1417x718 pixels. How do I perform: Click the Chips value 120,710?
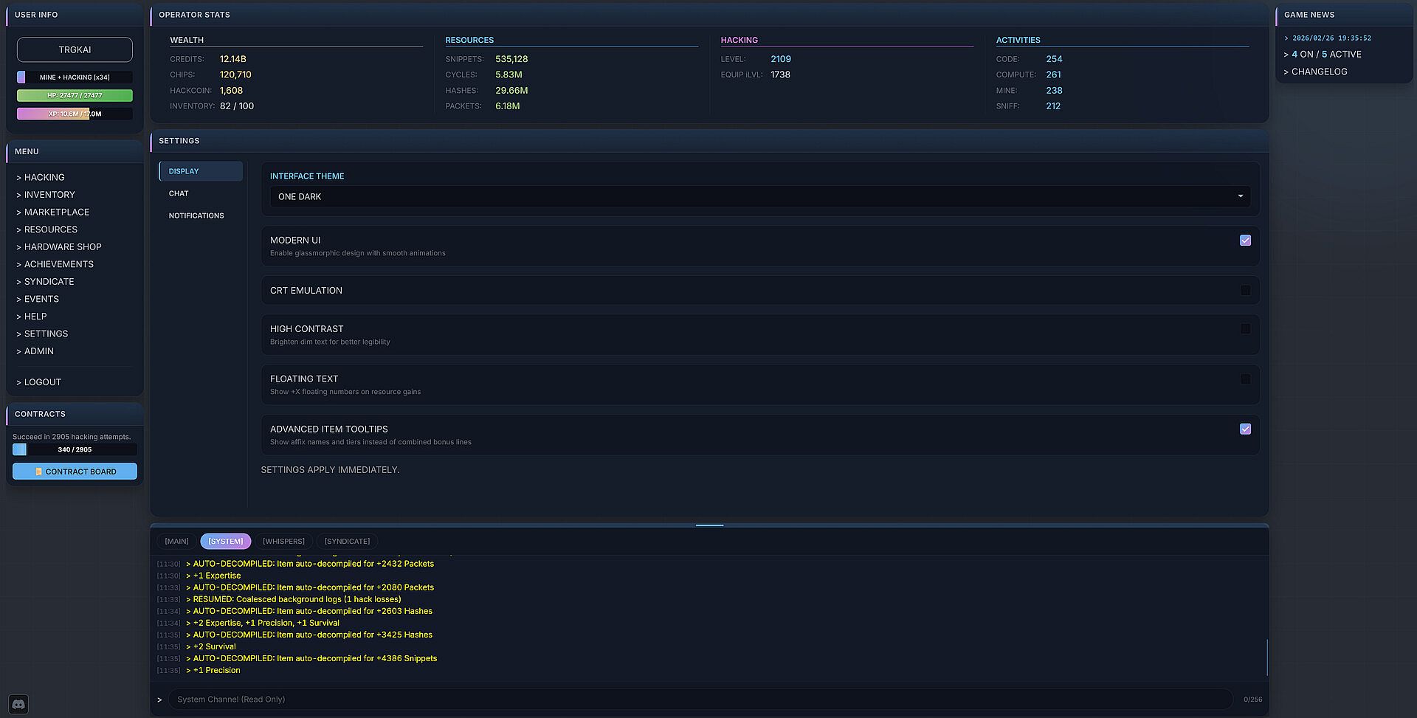click(235, 75)
